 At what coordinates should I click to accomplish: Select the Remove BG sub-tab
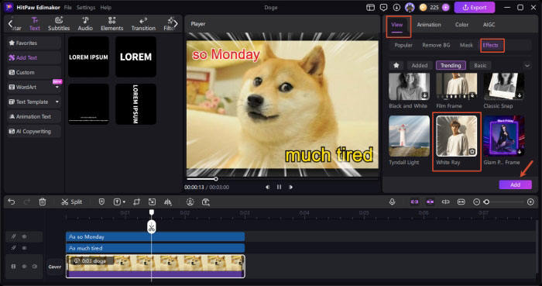click(x=436, y=45)
